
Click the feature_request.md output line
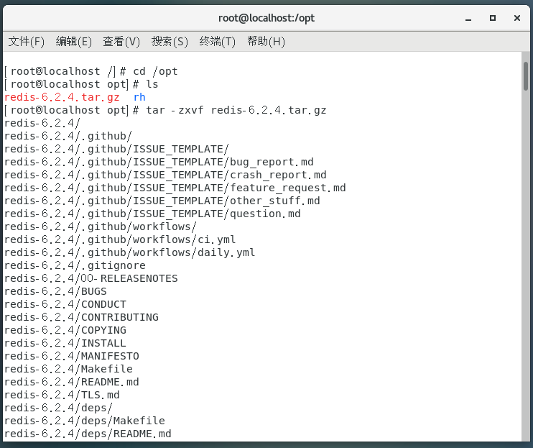click(x=175, y=188)
